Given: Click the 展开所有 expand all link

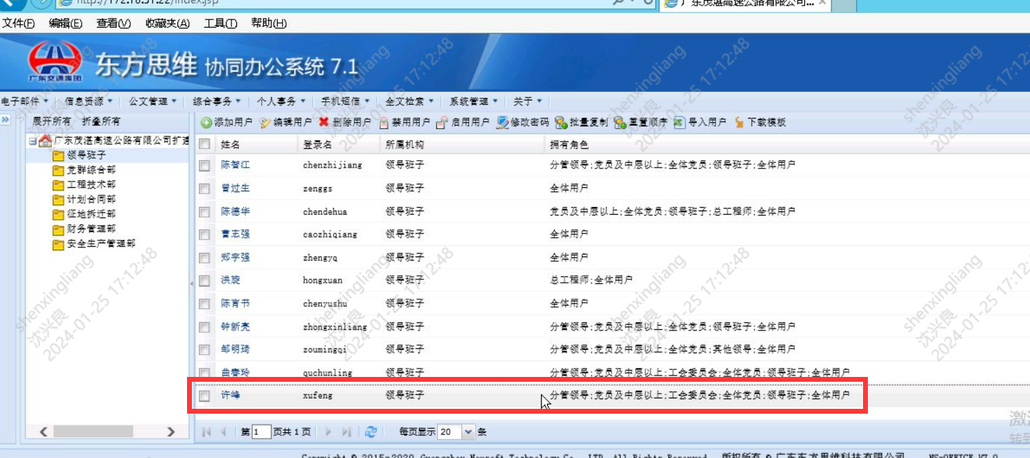Looking at the screenshot, I should click(x=52, y=121).
